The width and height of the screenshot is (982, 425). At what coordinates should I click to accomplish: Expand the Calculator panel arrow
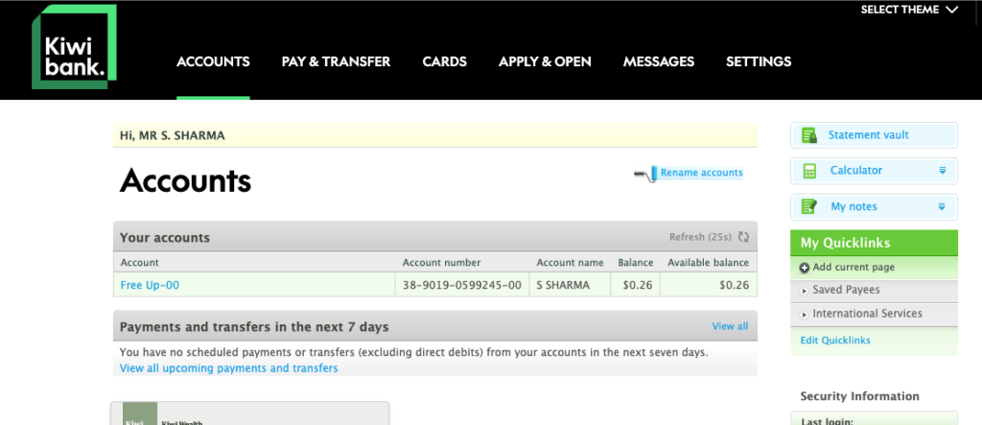(942, 171)
